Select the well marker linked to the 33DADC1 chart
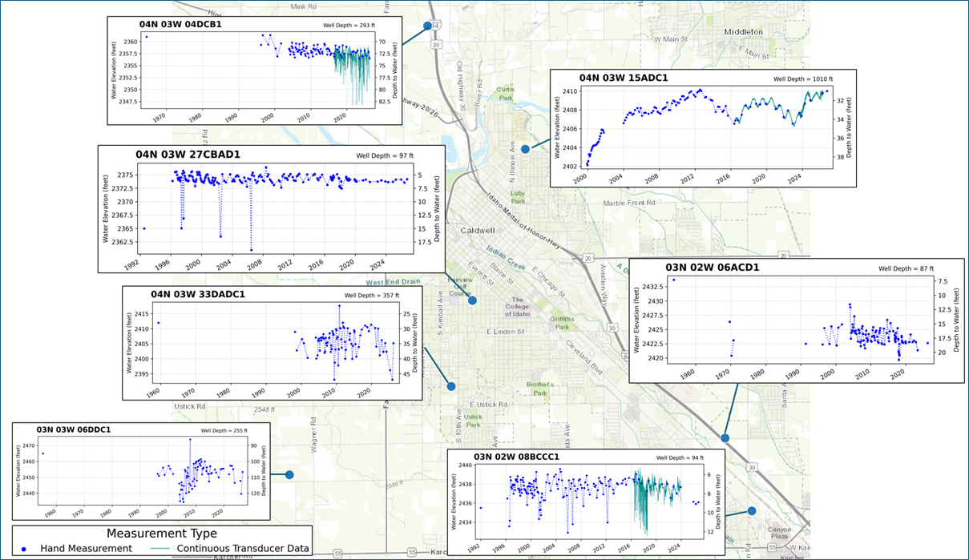Image resolution: width=969 pixels, height=560 pixels. pyautogui.click(x=451, y=386)
